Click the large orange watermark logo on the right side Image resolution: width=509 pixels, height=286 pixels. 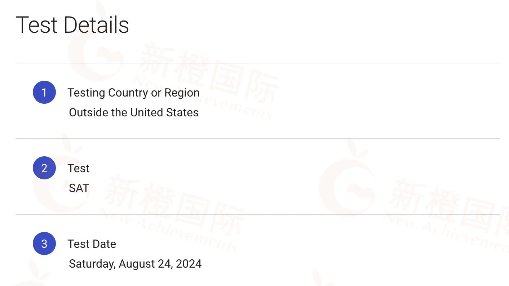point(346,187)
